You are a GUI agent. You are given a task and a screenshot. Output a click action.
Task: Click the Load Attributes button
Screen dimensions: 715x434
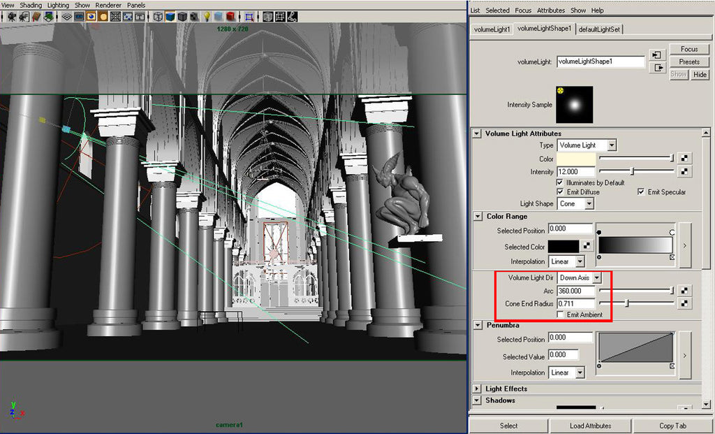click(591, 426)
